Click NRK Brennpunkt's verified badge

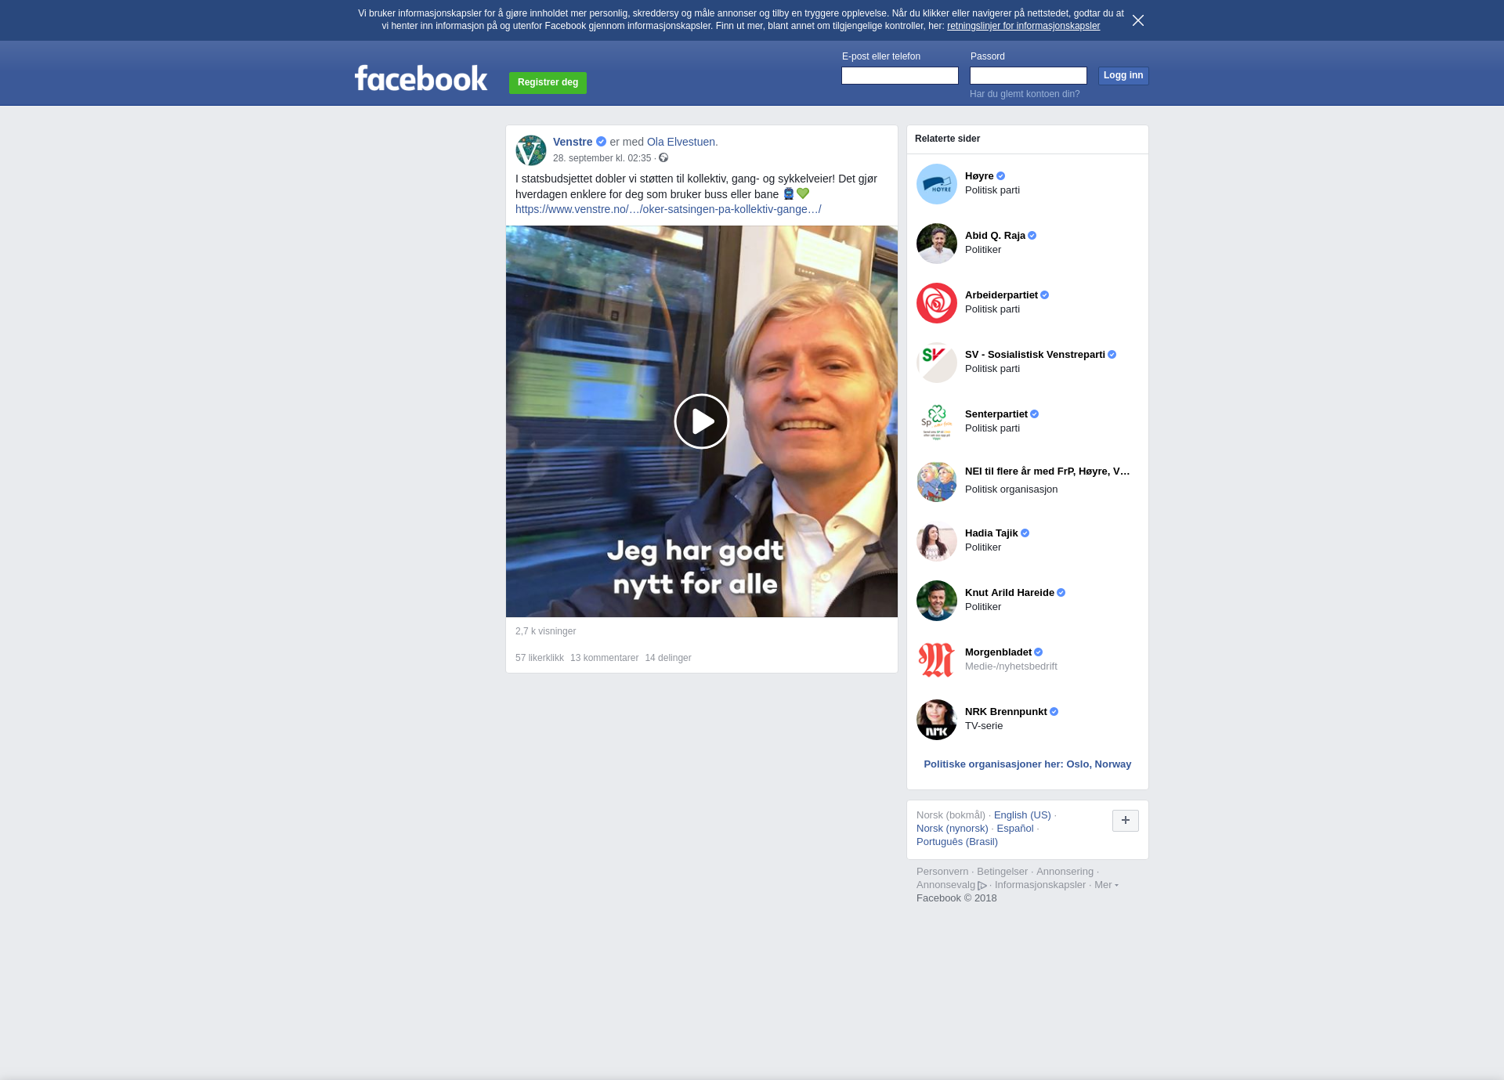1054,712
